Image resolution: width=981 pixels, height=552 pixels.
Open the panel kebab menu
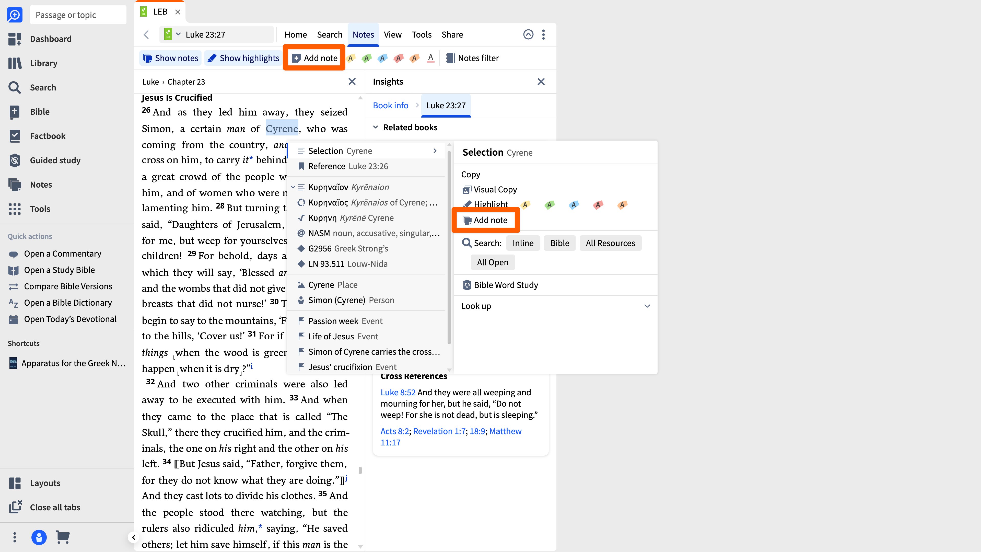543,35
